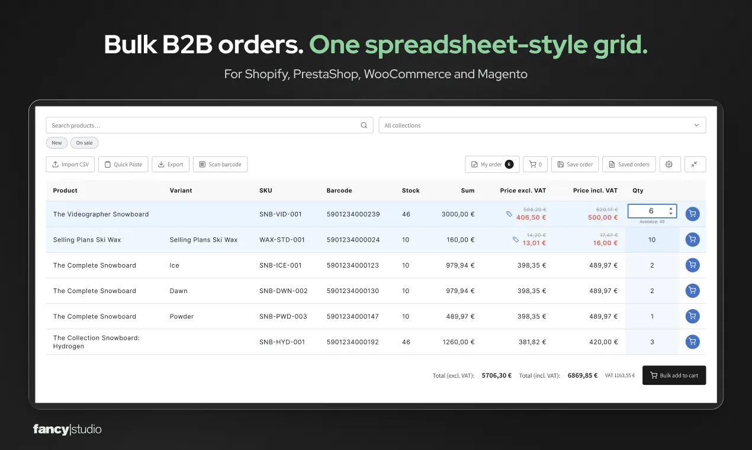Click the Powder variant cell

[181, 316]
